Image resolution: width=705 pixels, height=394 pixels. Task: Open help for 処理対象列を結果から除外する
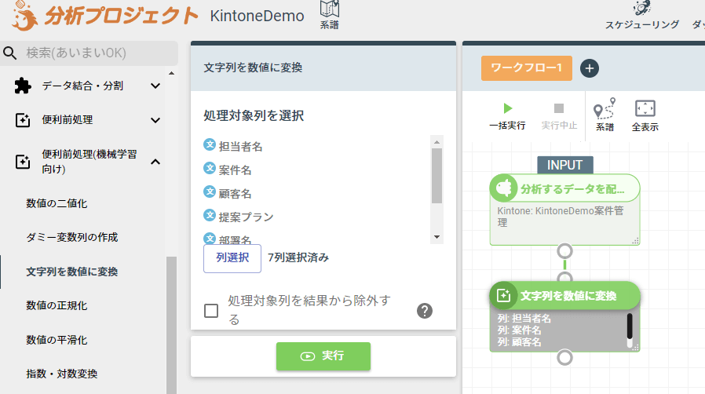425,311
